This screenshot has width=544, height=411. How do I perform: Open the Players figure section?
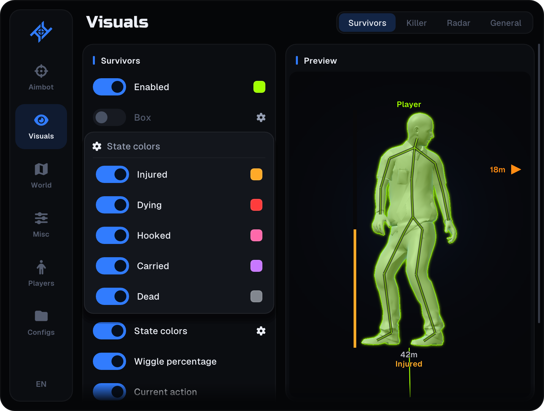pyautogui.click(x=41, y=273)
